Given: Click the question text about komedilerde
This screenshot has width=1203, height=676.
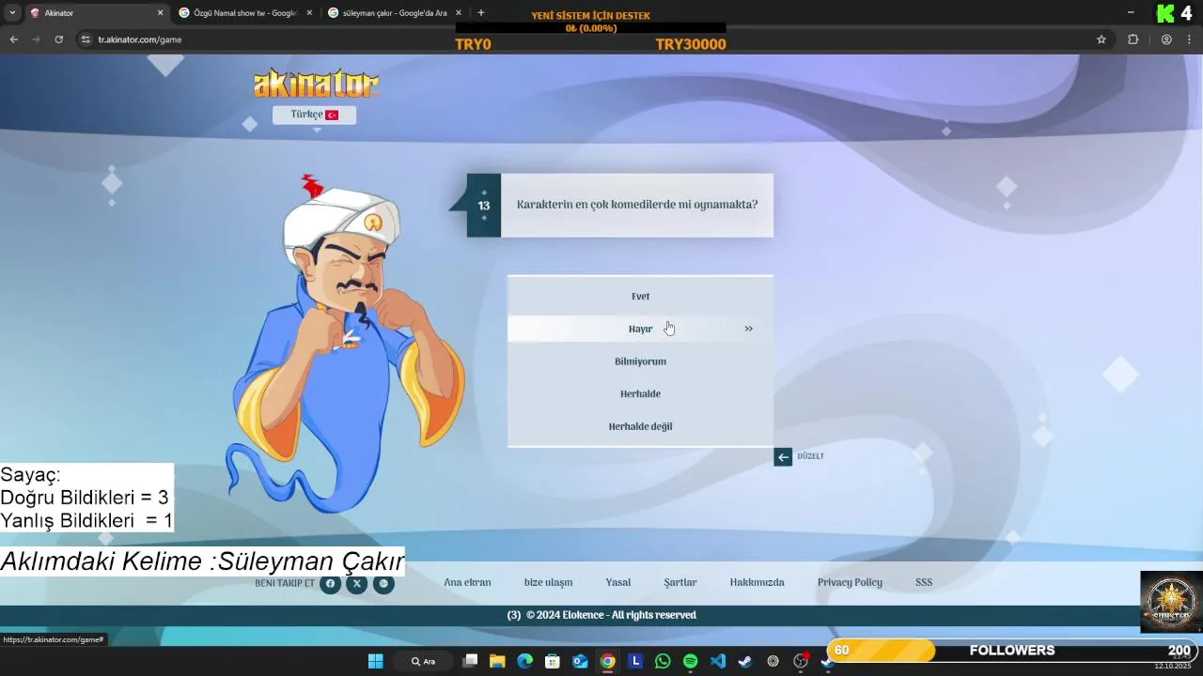Looking at the screenshot, I should [637, 205].
